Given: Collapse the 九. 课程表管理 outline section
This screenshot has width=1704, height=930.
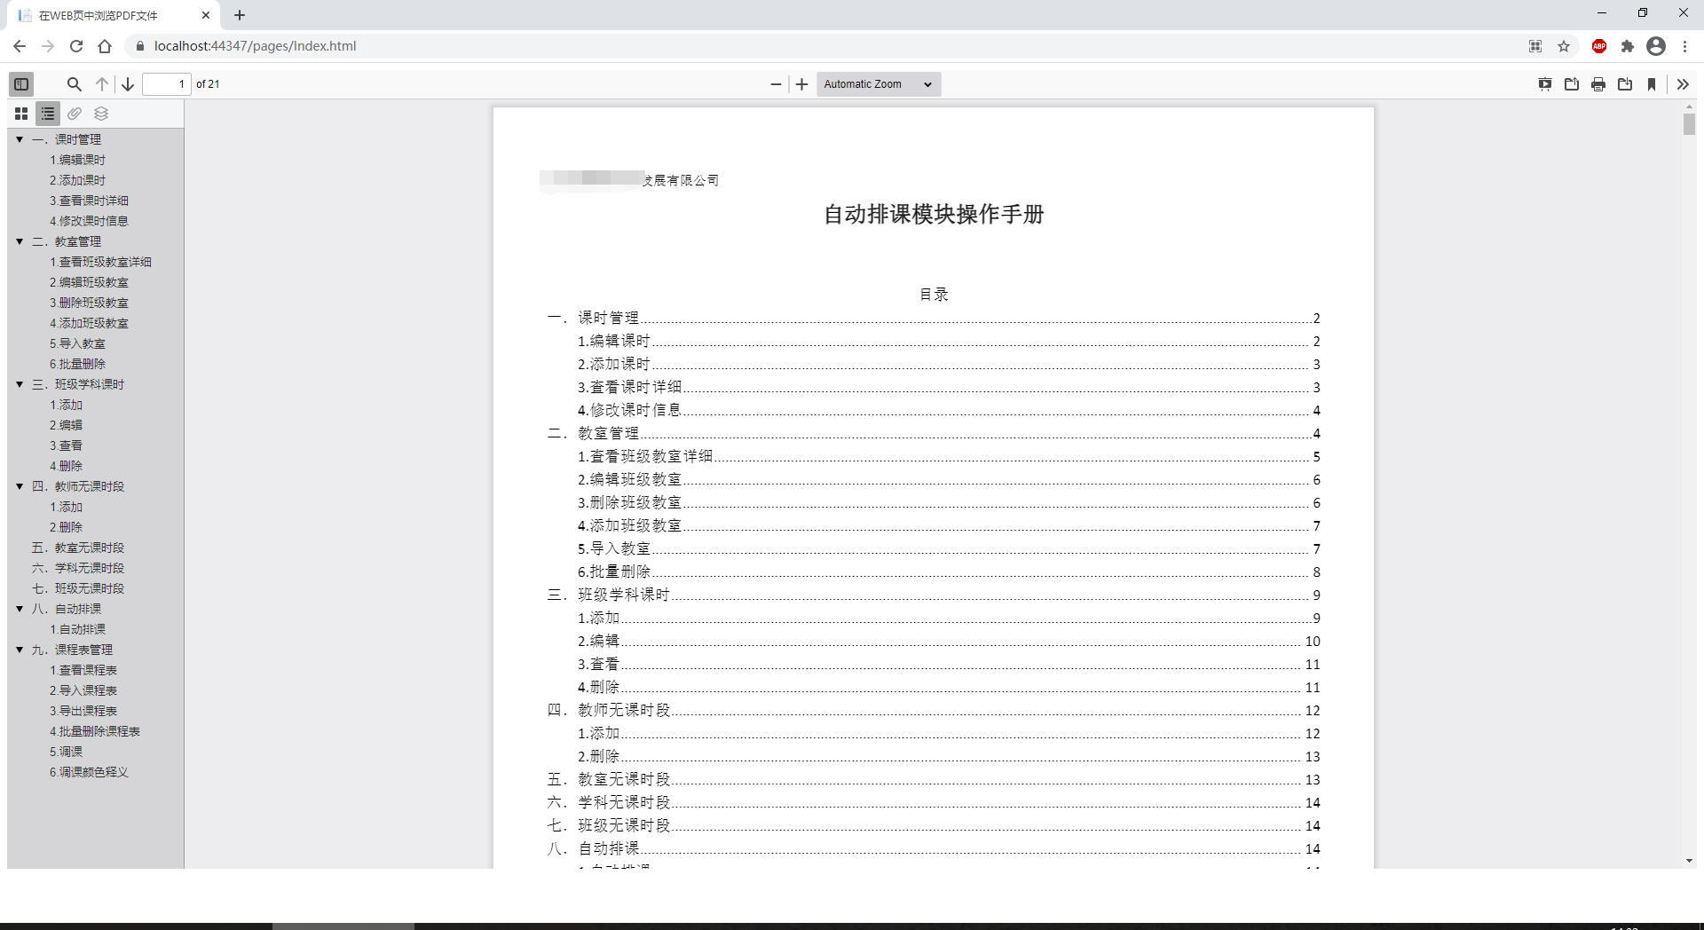Looking at the screenshot, I should click(20, 650).
